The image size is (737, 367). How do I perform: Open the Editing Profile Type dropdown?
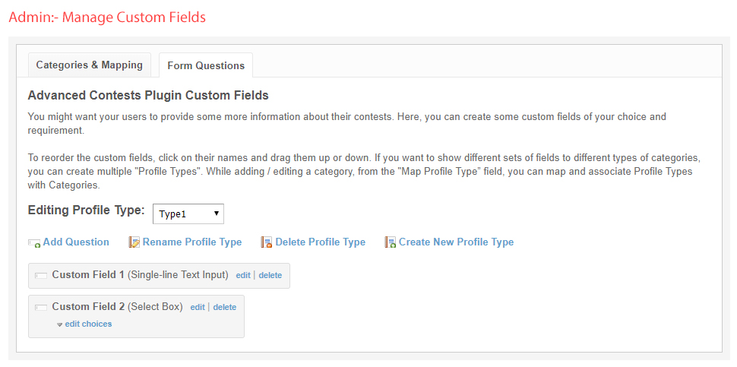pos(188,214)
